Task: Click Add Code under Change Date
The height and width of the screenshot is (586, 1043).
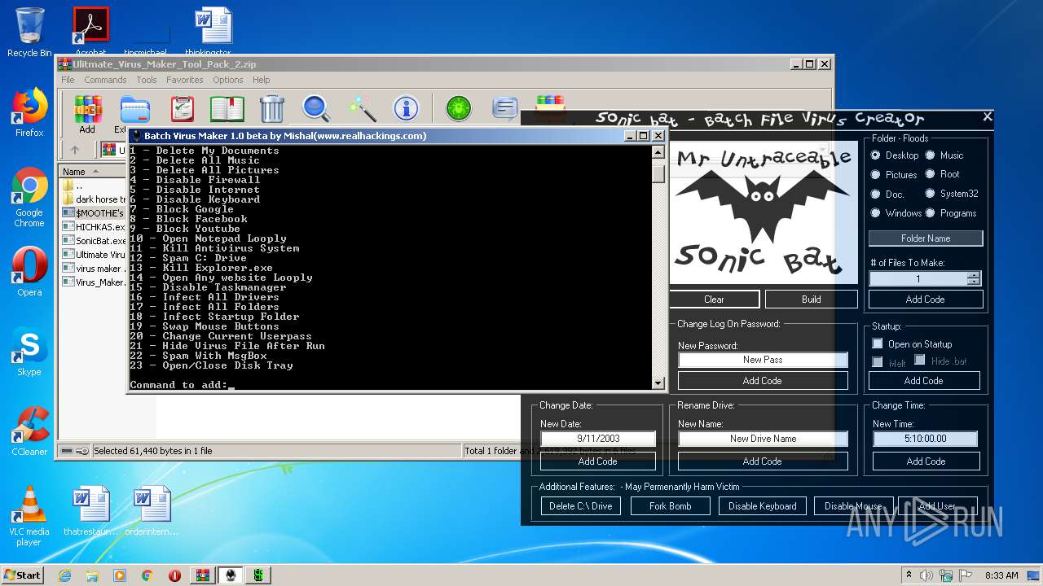Action: pyautogui.click(x=598, y=461)
